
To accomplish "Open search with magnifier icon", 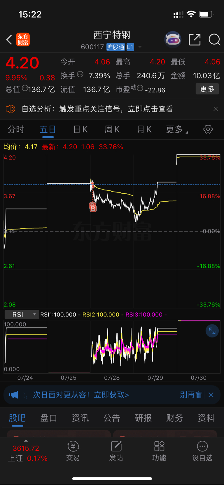I will (214, 40).
